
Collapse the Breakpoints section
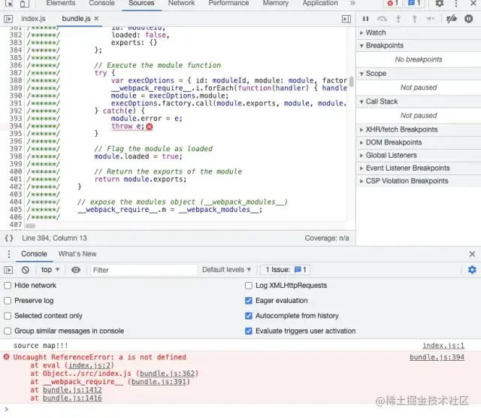click(x=419, y=46)
